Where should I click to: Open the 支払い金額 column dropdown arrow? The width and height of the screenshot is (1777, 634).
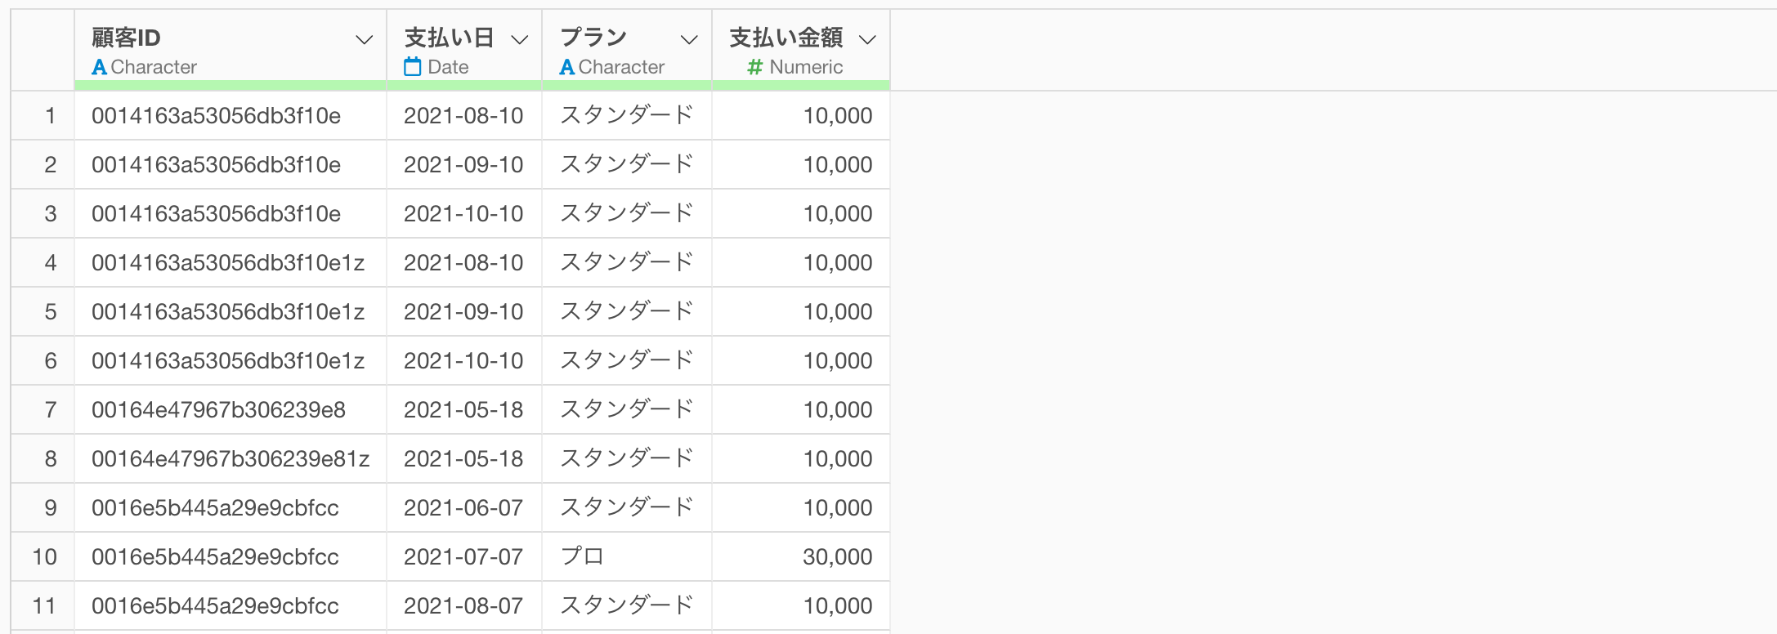pyautogui.click(x=867, y=39)
